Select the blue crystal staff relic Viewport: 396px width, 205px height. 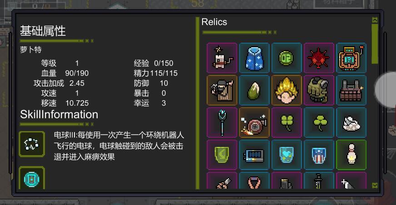pyautogui.click(x=222, y=122)
